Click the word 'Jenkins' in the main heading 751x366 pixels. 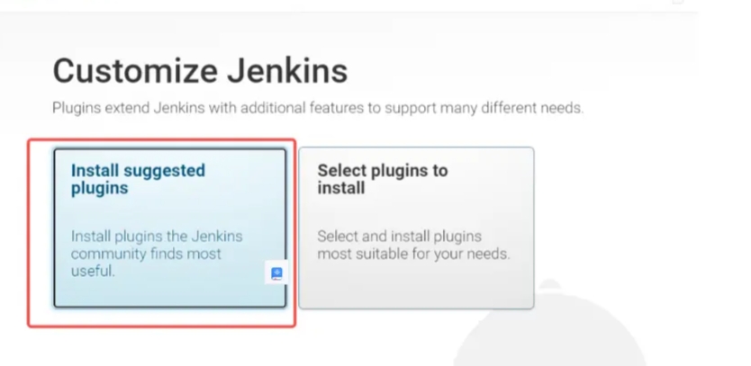tap(287, 71)
